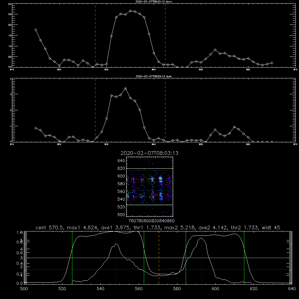Click the "560" x-axis label on bottom plot
Image resolution: width=299 pixels, height=299 pixels.
pyautogui.click(x=139, y=289)
